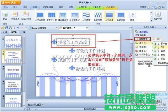Click the 预览 preview play icon
The width and height of the screenshot is (168, 112).
[x=5, y=15]
